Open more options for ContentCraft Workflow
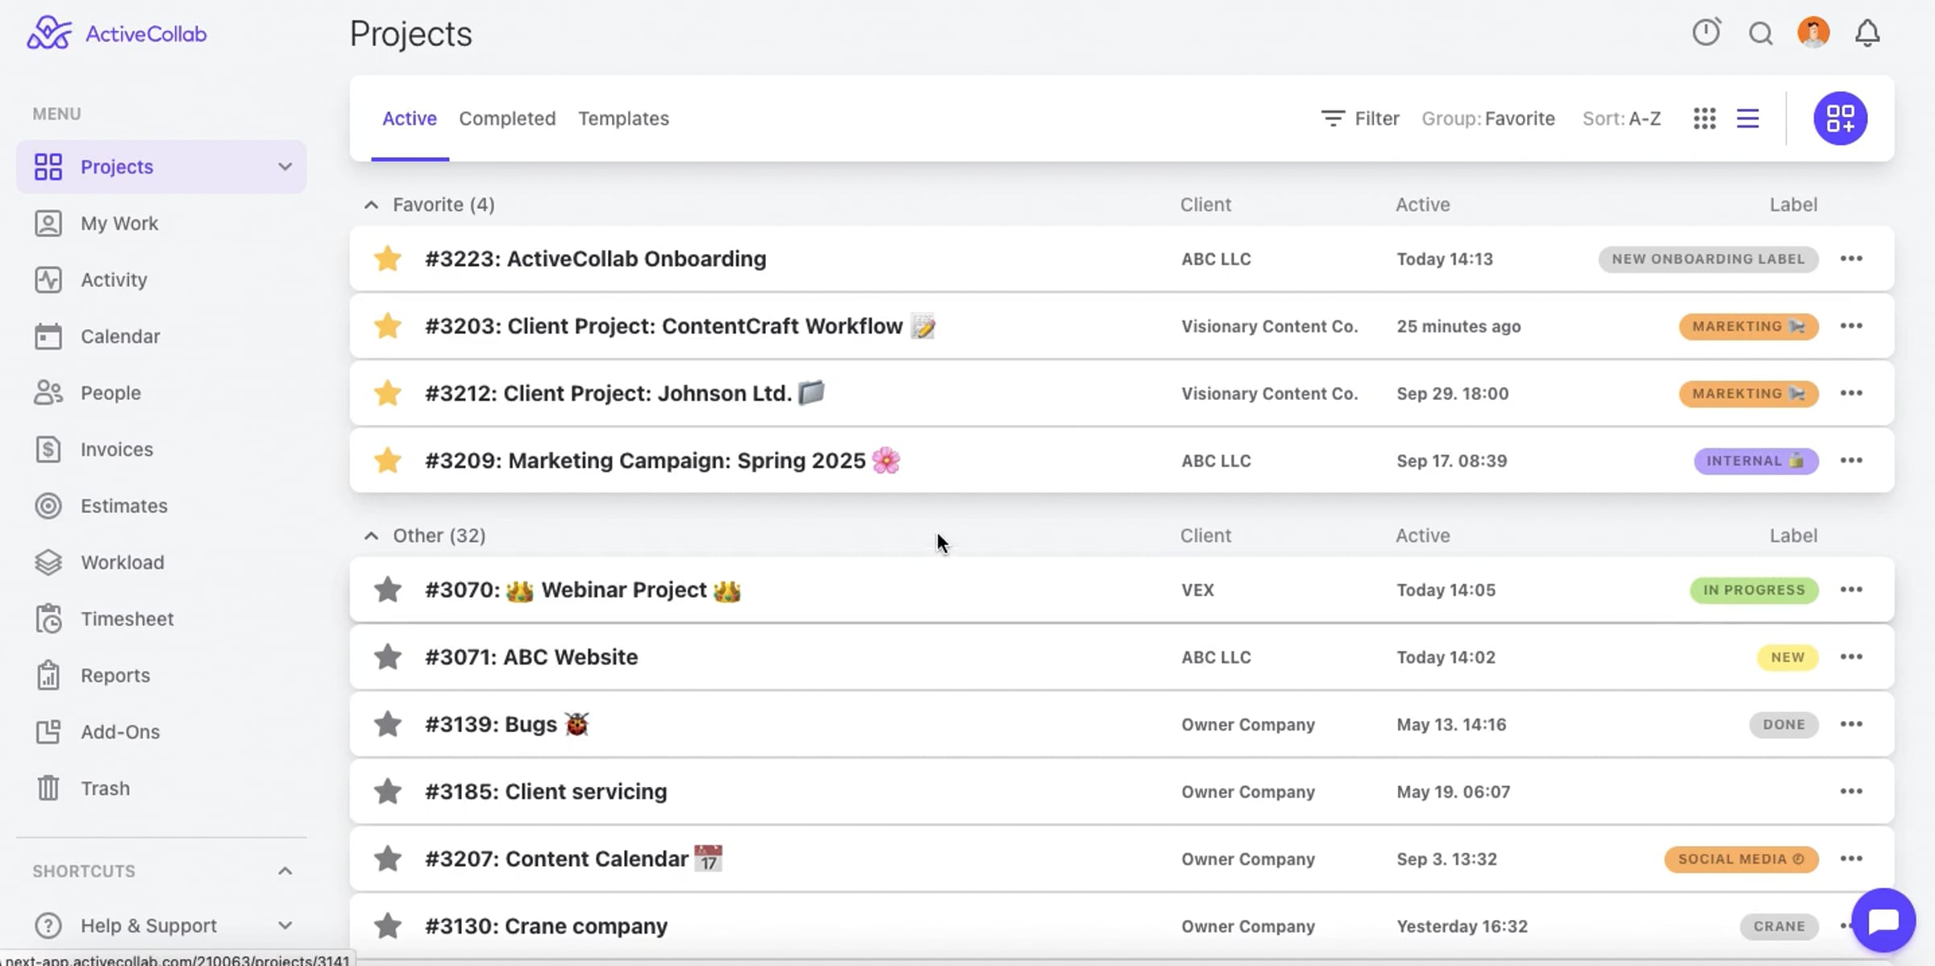 click(1851, 326)
